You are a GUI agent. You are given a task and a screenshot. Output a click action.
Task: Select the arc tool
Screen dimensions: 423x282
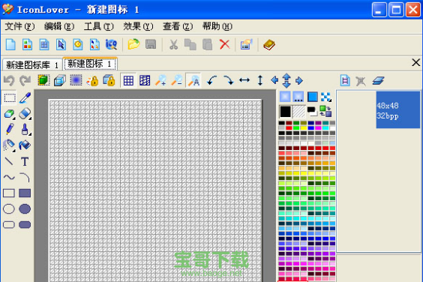click(x=25, y=177)
